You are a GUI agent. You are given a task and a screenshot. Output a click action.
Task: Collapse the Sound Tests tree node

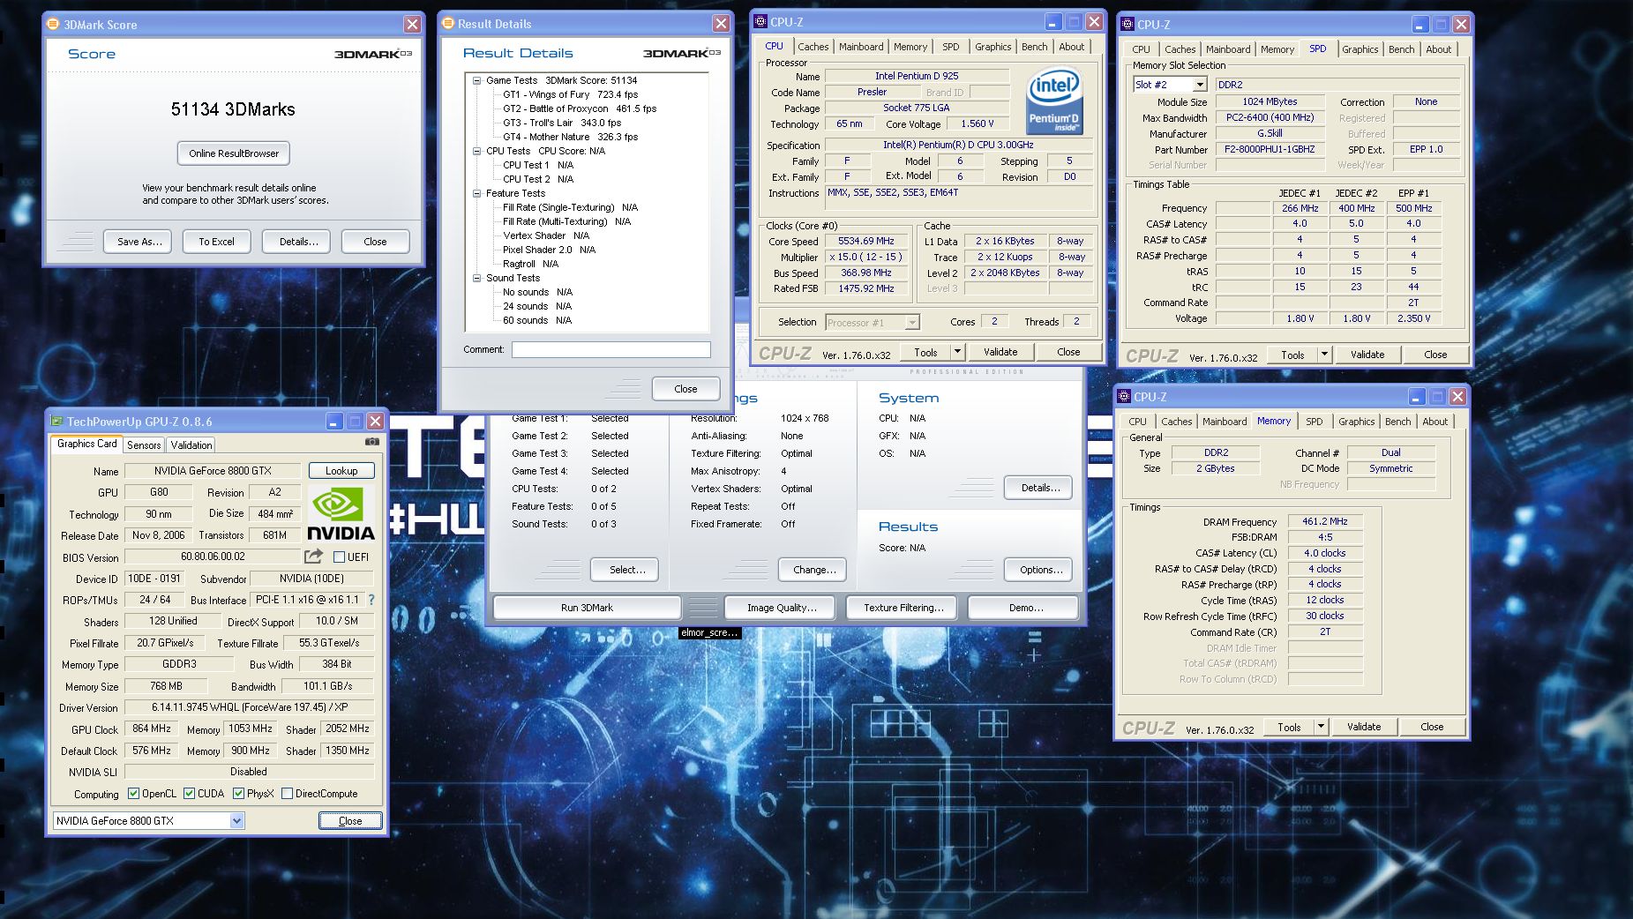(x=476, y=278)
